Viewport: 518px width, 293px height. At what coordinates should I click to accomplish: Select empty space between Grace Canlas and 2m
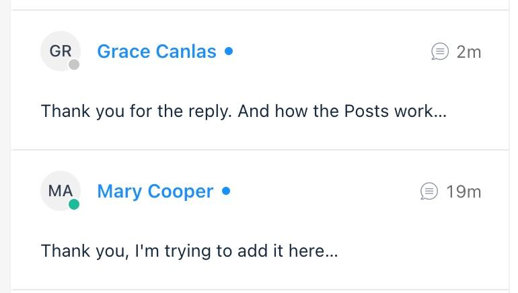tap(330, 52)
